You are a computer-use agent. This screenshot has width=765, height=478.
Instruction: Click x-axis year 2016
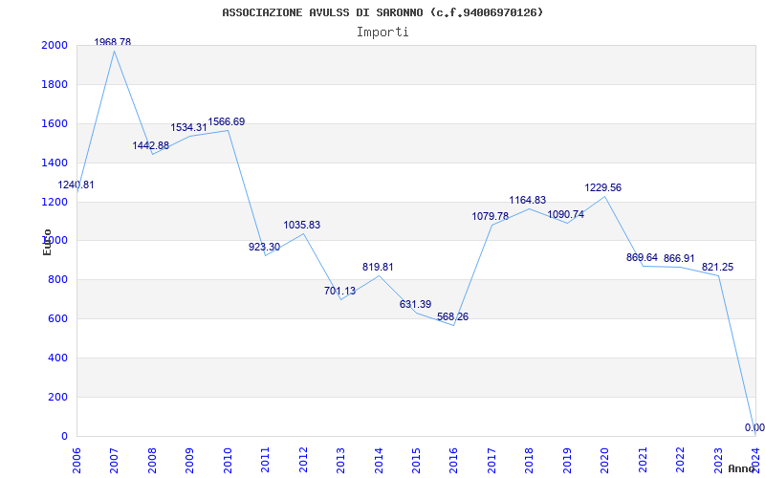[x=454, y=460]
